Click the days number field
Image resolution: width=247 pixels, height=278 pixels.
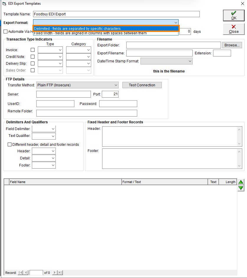click(185, 32)
